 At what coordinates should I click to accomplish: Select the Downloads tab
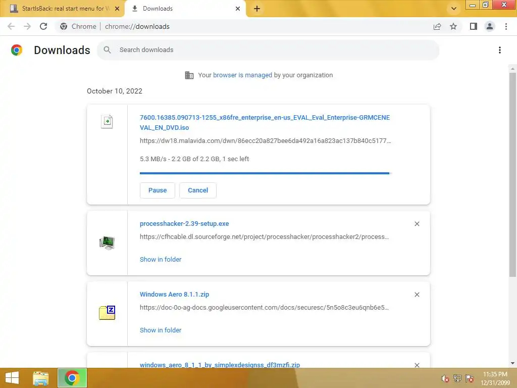pos(185,9)
